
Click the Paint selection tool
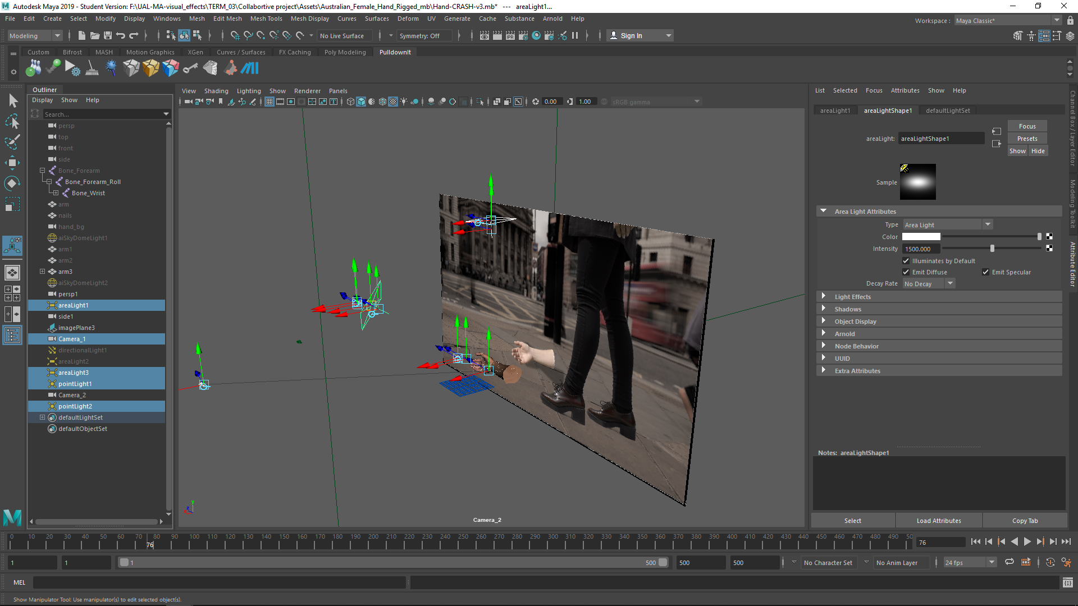coord(12,141)
